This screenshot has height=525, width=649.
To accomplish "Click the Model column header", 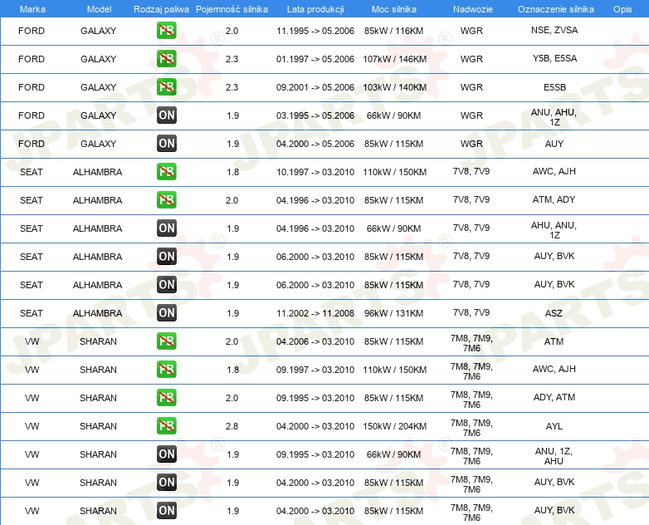I will pos(99,9).
